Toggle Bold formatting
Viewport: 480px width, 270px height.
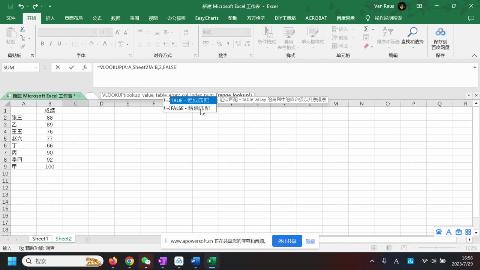click(42, 44)
